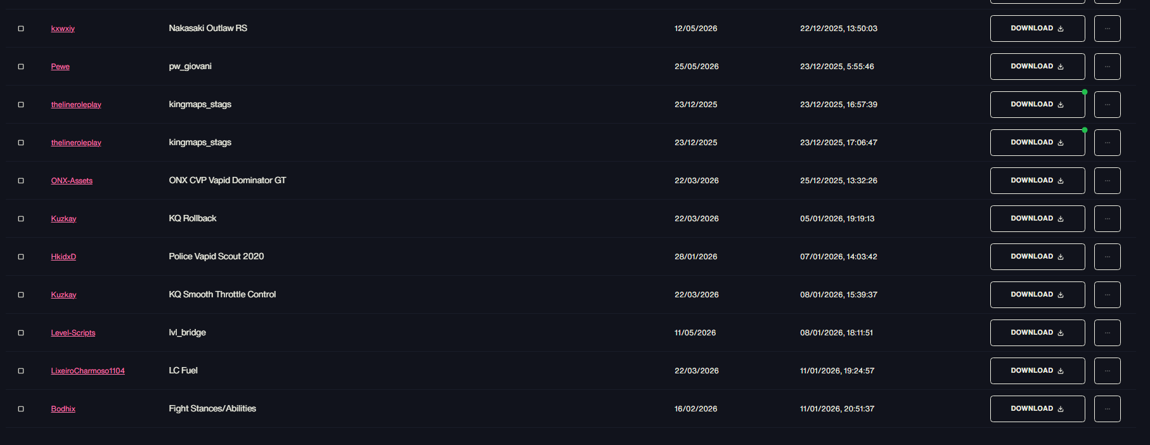Open the Level-Scripts author link
Screen dimensions: 1150x445
click(73, 333)
